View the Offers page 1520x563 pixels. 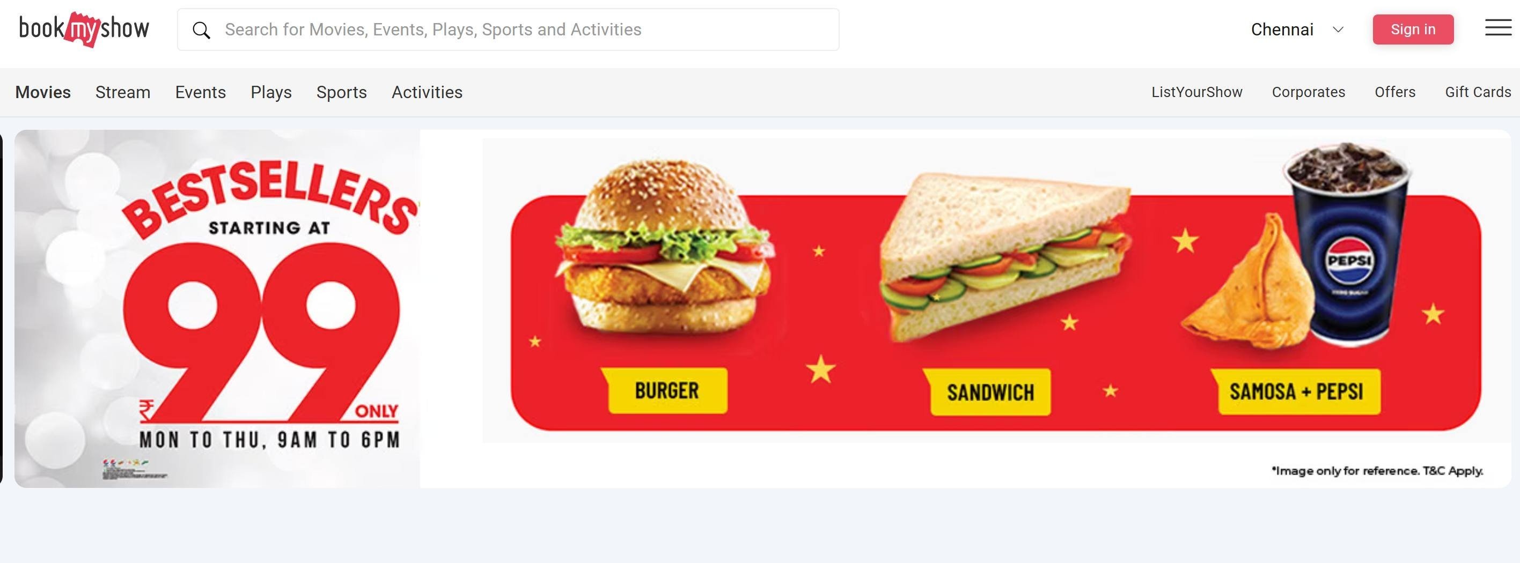click(1395, 93)
